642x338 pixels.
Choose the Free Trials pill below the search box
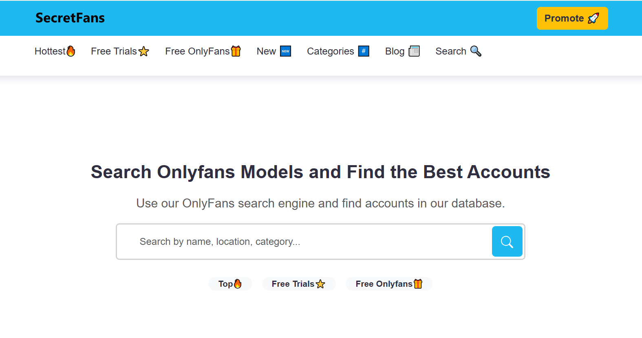[298, 284]
